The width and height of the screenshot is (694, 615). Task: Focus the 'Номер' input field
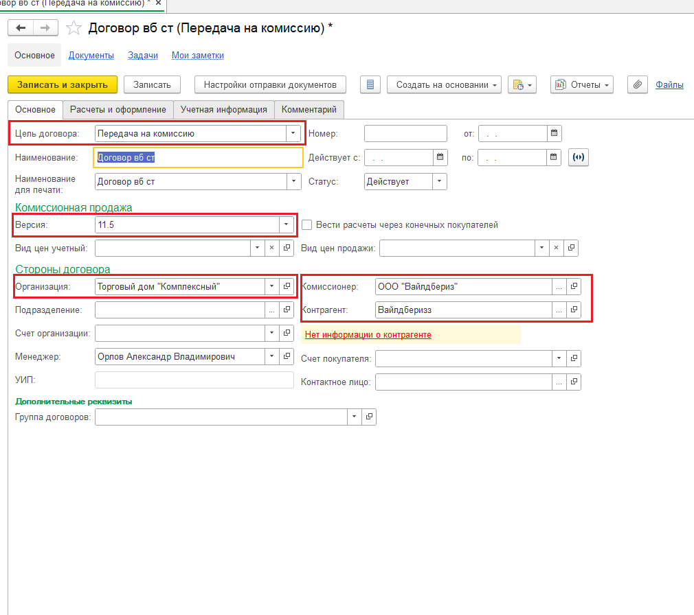pyautogui.click(x=406, y=133)
